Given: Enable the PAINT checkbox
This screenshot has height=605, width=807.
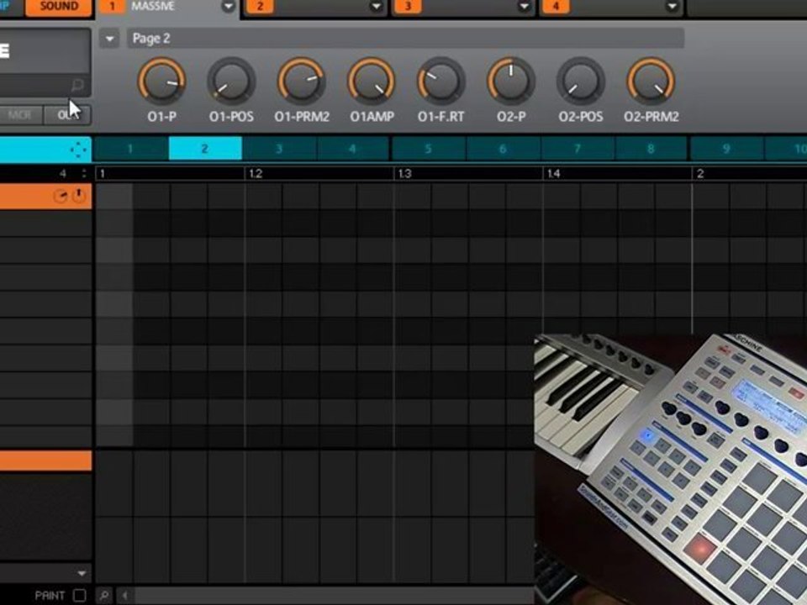Looking at the screenshot, I should (x=79, y=595).
